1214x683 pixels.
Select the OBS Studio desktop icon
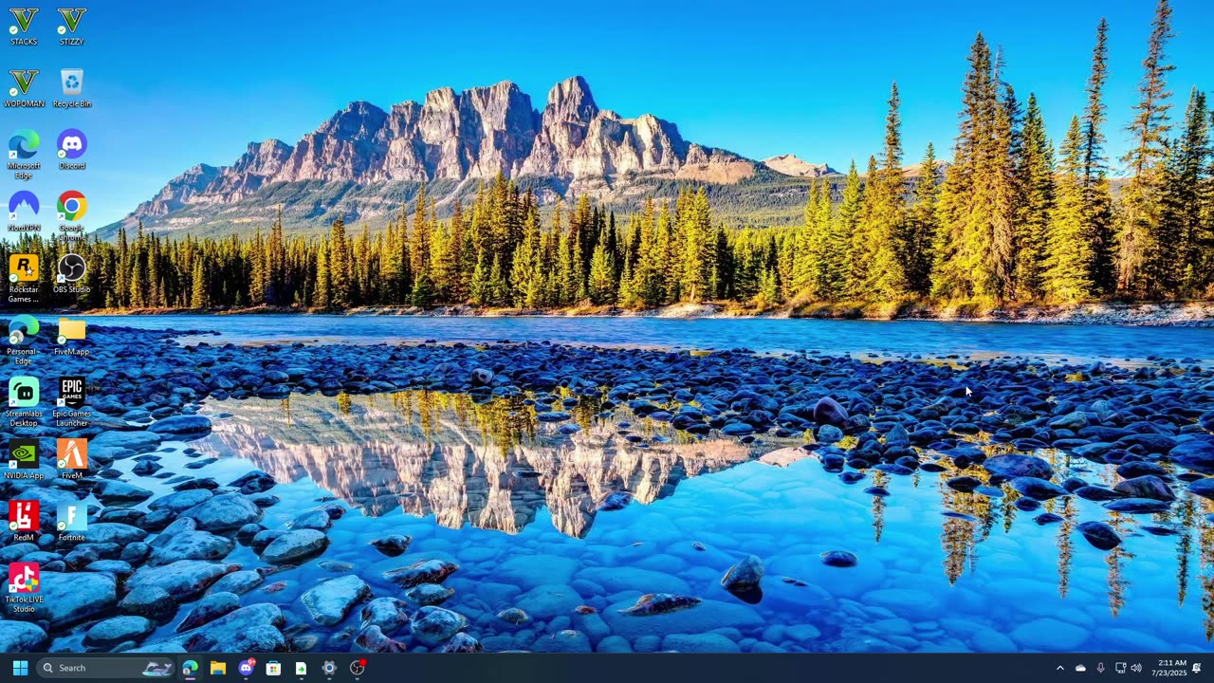(x=71, y=274)
